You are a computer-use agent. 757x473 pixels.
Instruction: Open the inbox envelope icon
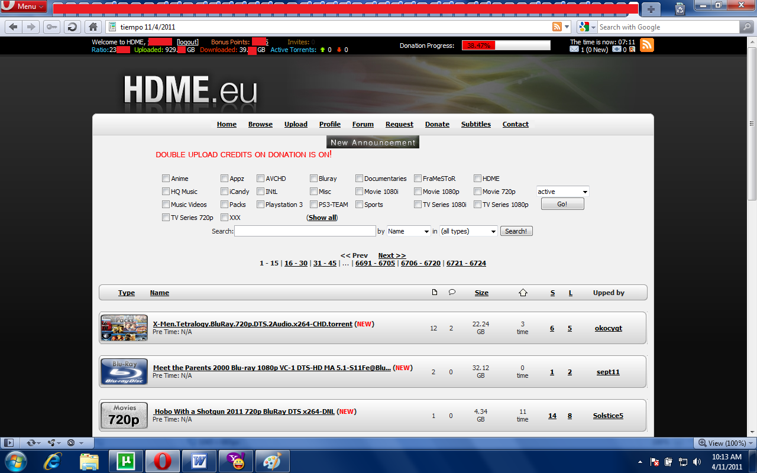[574, 50]
